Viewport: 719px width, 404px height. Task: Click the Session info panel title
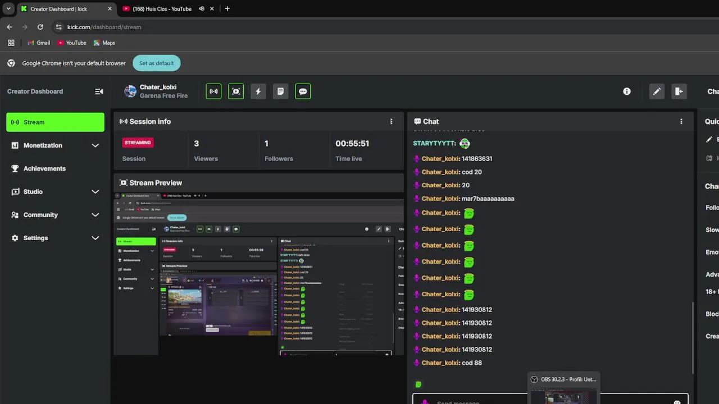pos(150,121)
